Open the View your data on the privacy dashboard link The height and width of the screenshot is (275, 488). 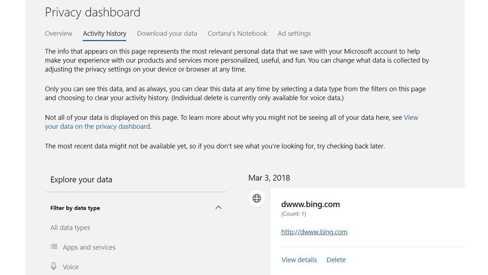point(98,126)
